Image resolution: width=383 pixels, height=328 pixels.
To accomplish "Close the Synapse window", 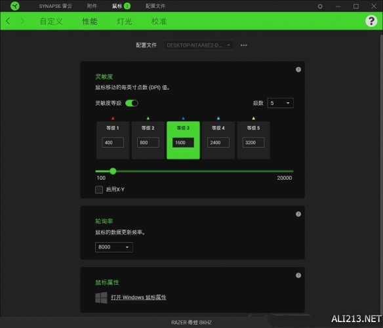I will (374, 6).
